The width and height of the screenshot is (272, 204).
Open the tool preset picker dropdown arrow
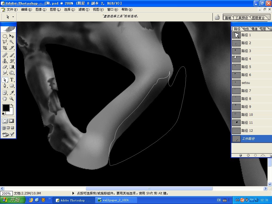pyautogui.click(x=13, y=17)
